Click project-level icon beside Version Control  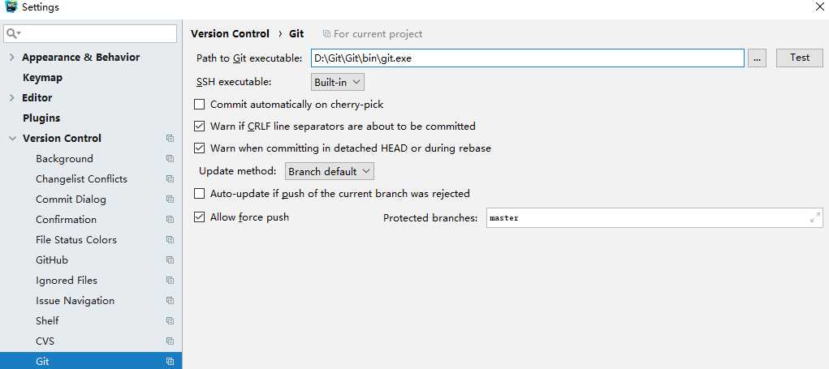point(170,139)
